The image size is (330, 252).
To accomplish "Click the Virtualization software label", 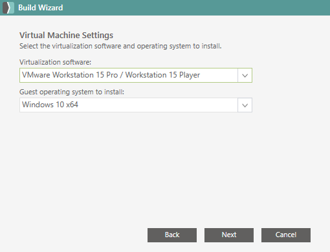I will (55, 62).
